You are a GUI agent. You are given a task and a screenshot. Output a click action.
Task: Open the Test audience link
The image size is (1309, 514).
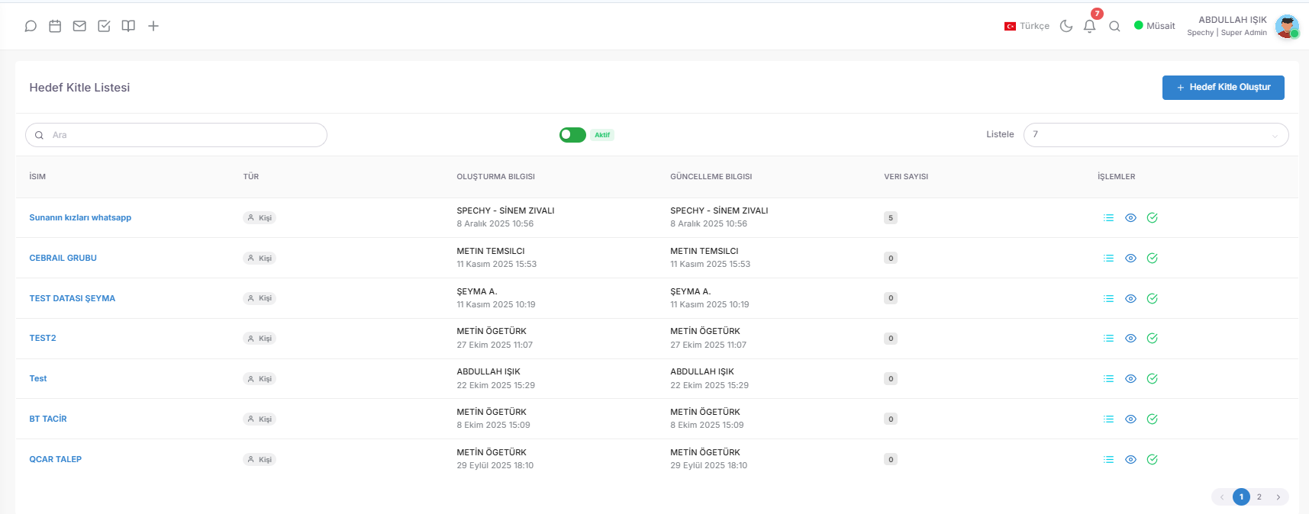pos(38,379)
